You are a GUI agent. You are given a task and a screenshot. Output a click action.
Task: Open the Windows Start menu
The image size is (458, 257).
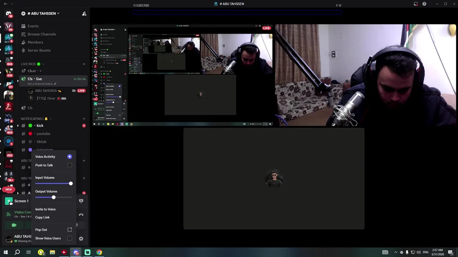6,252
